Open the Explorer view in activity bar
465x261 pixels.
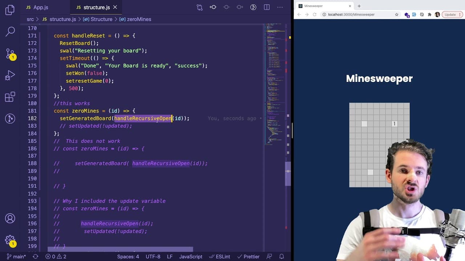click(10, 10)
